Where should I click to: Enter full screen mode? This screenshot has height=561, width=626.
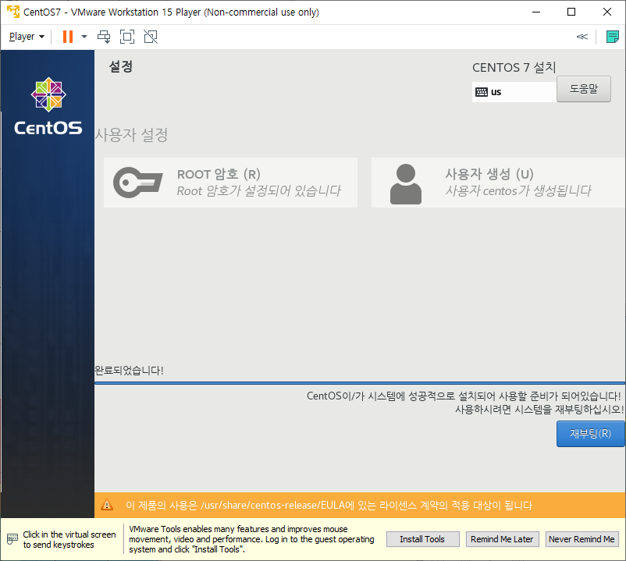127,37
